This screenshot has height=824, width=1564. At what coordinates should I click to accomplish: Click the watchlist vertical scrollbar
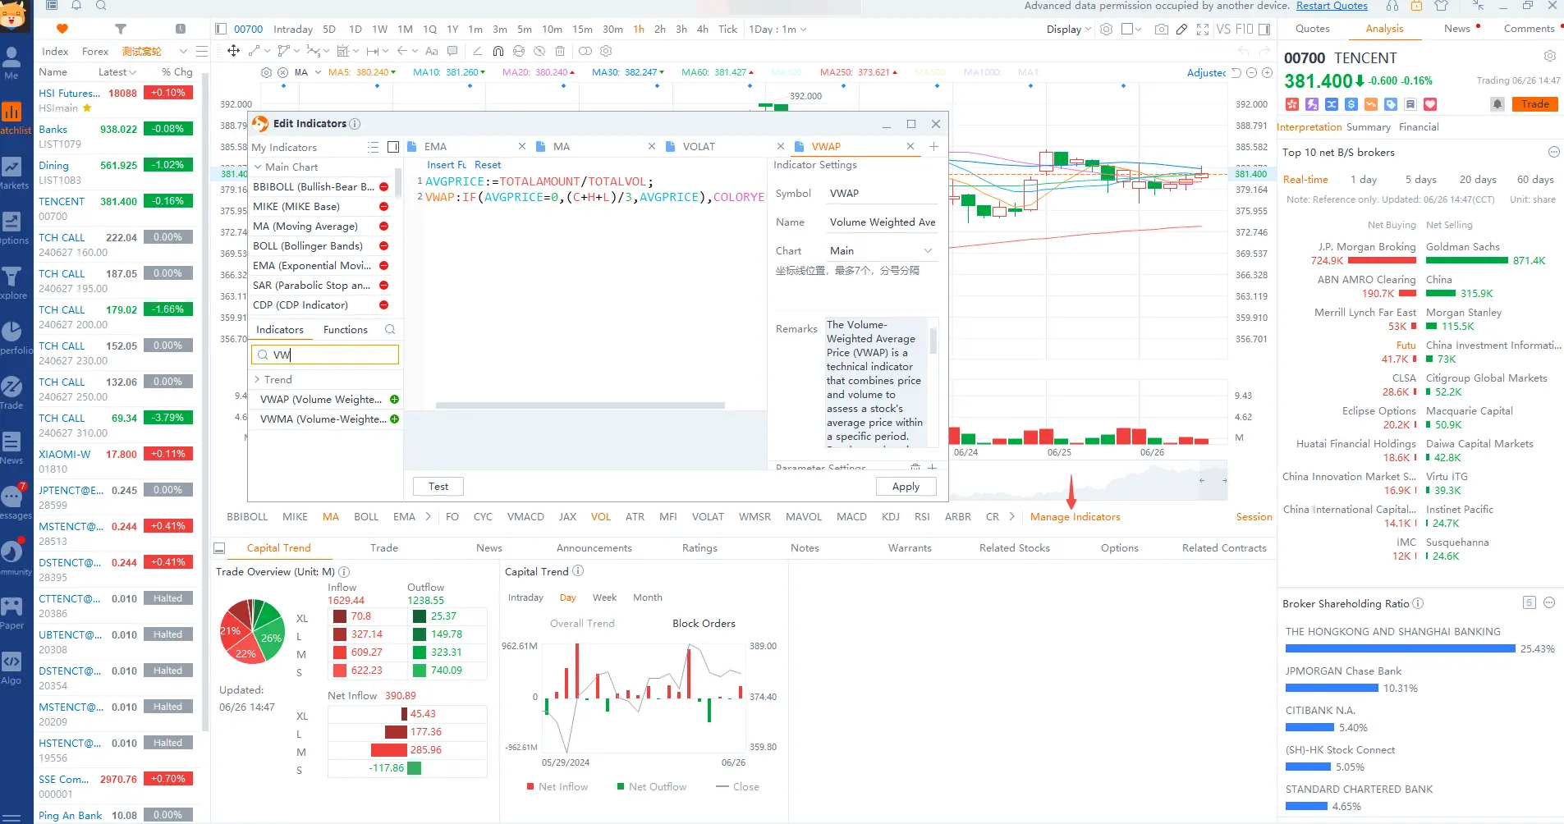pyautogui.click(x=205, y=402)
